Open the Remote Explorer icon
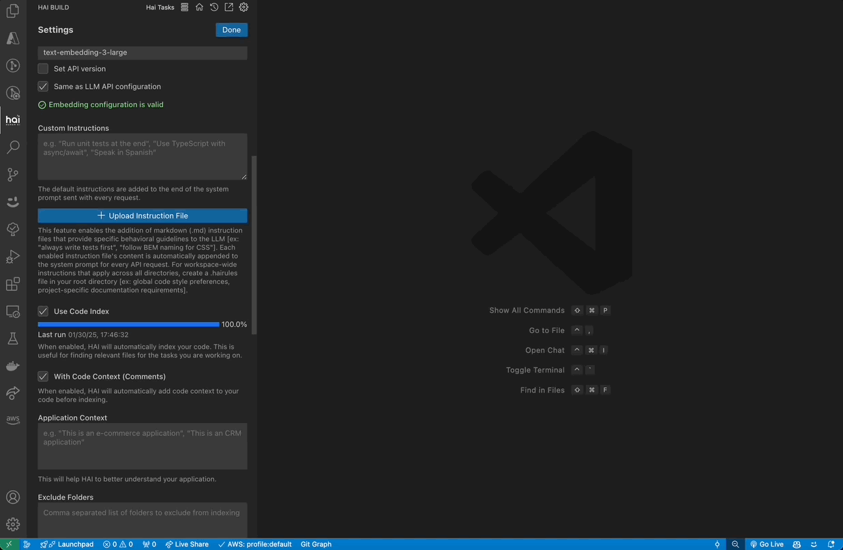The height and width of the screenshot is (550, 843). point(13,311)
